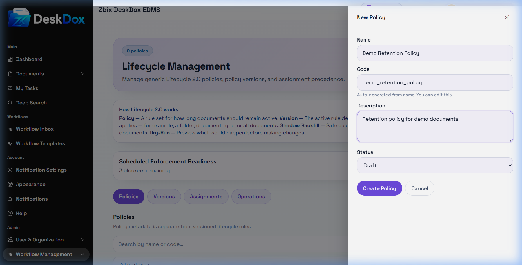Open Dashboard via its sidebar icon

(x=10, y=59)
